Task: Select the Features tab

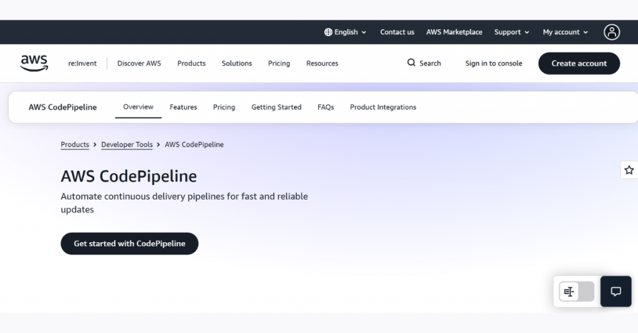Action: (183, 107)
